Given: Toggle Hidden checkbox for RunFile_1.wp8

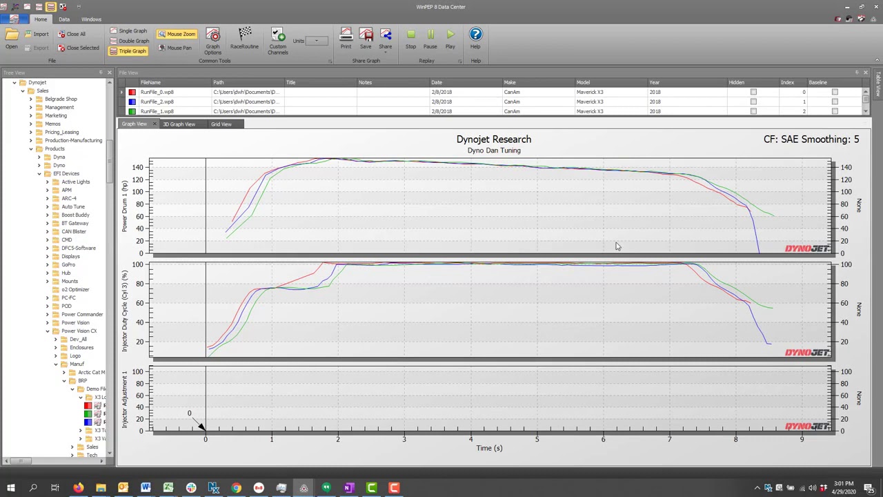Looking at the screenshot, I should click(x=753, y=111).
